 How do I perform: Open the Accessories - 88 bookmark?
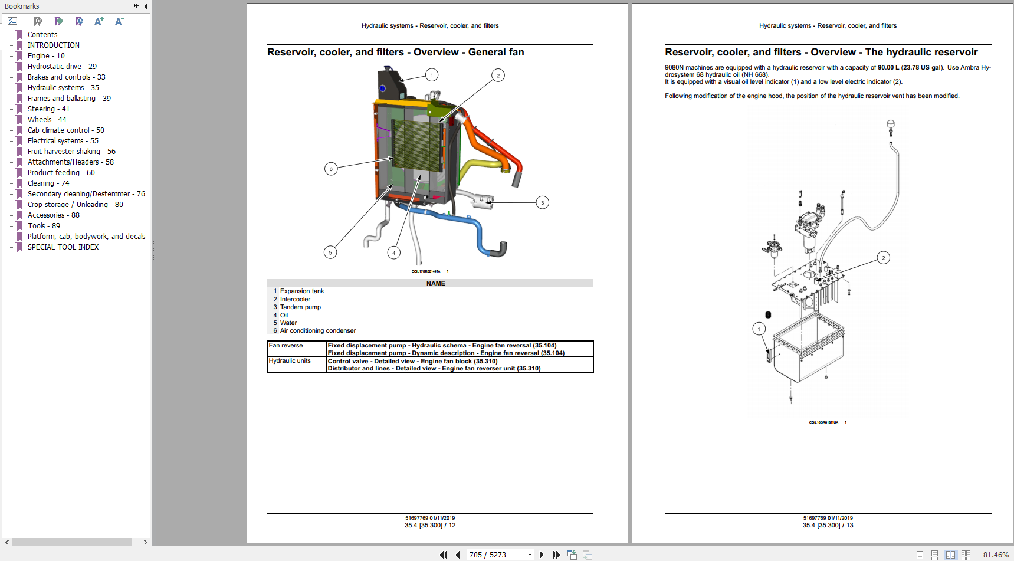[x=54, y=215]
